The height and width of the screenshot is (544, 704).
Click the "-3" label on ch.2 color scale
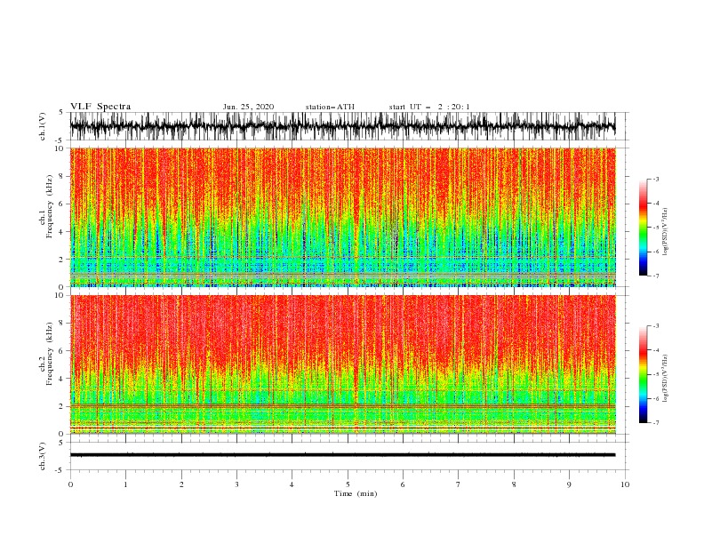656,326
